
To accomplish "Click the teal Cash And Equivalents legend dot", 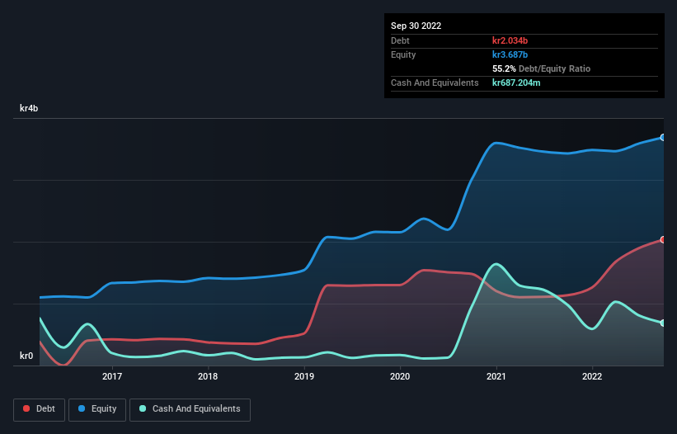I will coord(143,408).
